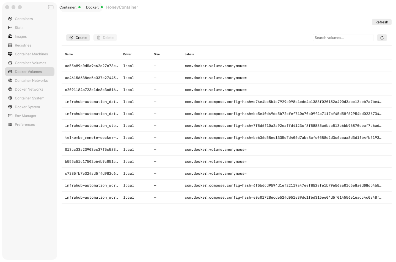Switch to Docker Networks
The height and width of the screenshot is (262, 396).
pyautogui.click(x=30, y=89)
